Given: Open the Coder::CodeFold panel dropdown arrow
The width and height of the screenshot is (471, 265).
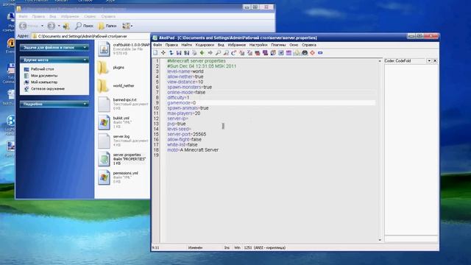Looking at the screenshot, I should [x=429, y=60].
